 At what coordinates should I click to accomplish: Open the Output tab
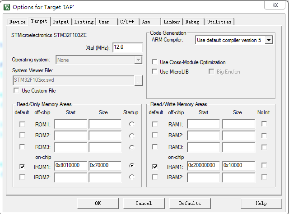tap(61, 22)
